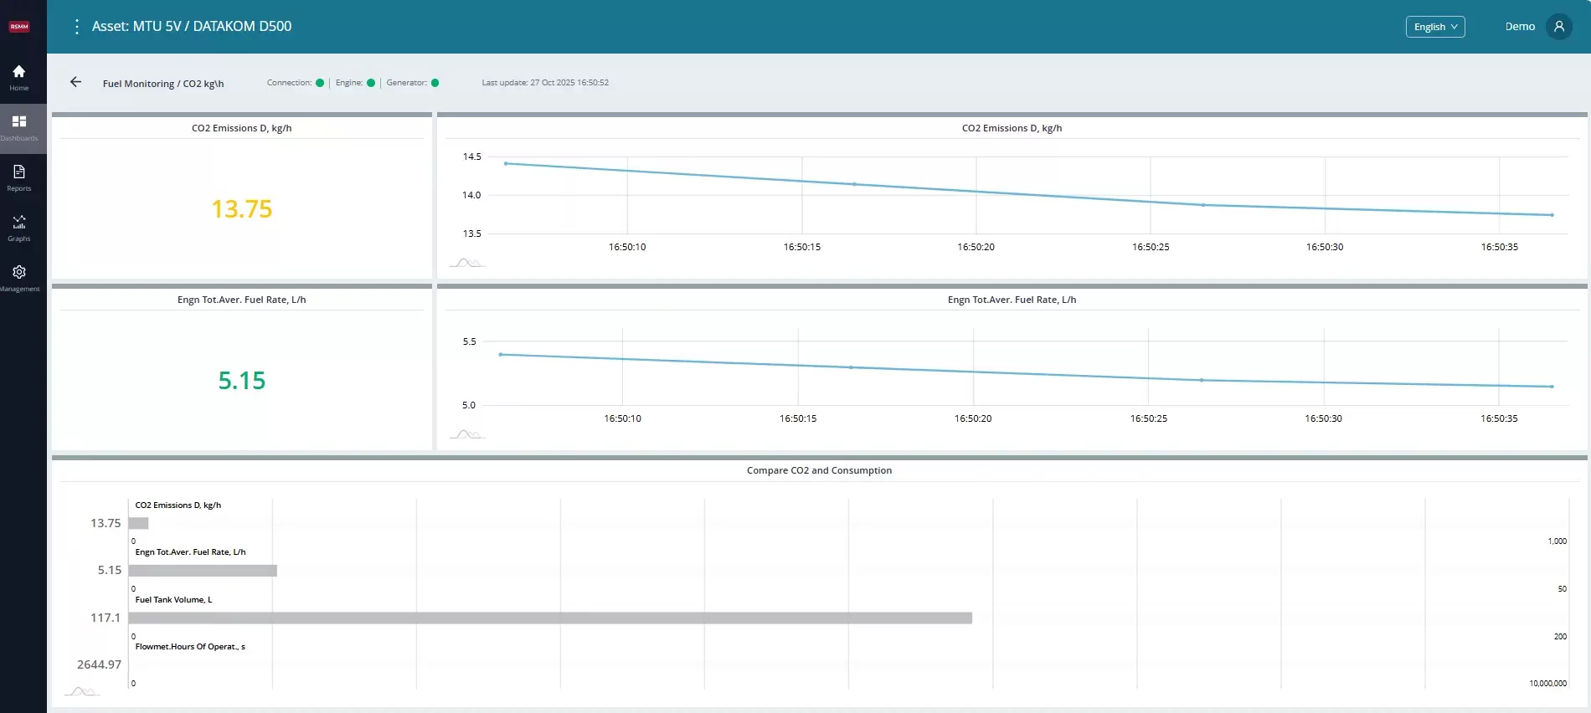The height and width of the screenshot is (713, 1591).
Task: Click the distribution icon under CO2 Emissions chart
Action: [x=466, y=263]
